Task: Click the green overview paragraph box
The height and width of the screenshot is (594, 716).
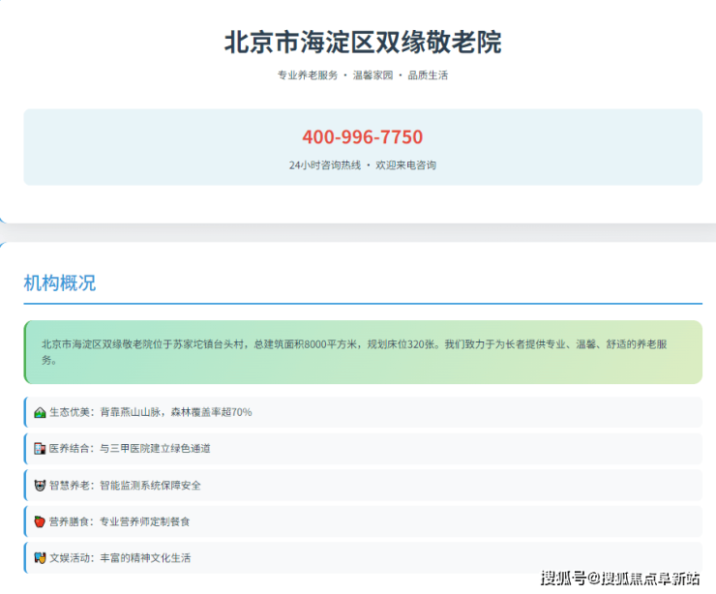Action: [x=363, y=352]
